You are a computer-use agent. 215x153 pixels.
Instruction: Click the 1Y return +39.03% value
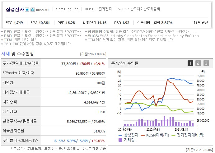[98, 141]
